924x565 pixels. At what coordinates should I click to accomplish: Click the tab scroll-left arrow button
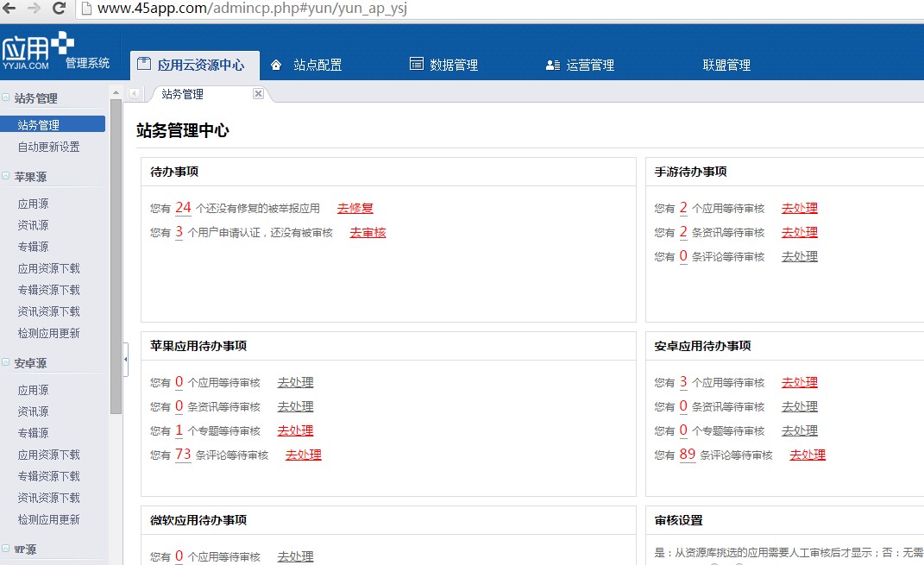[x=135, y=94]
